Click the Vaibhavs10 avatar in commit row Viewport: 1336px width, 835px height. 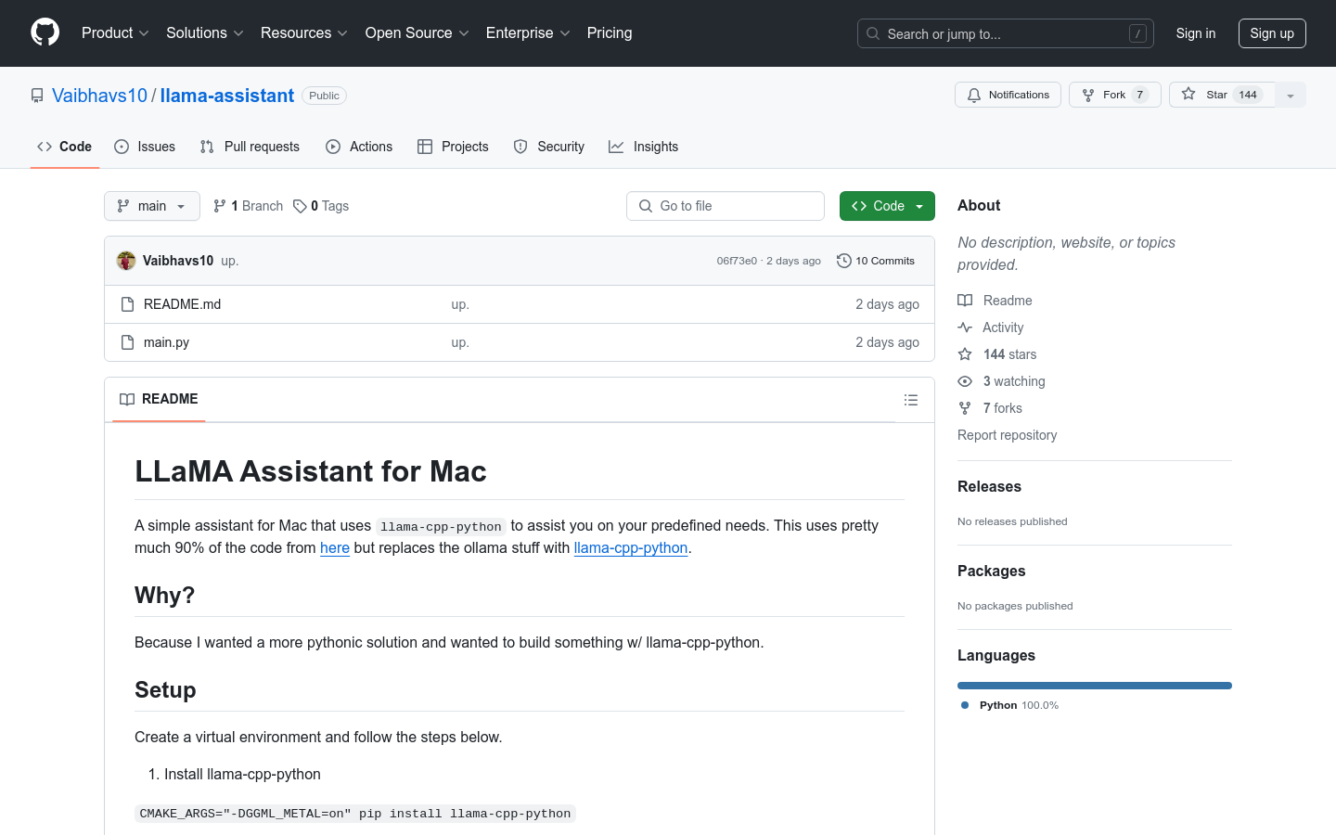click(126, 261)
